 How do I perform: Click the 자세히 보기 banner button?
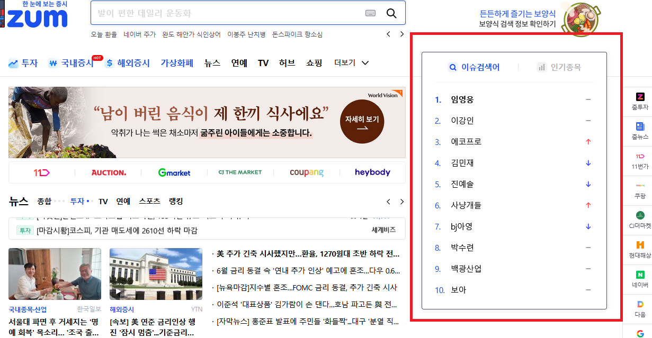pyautogui.click(x=362, y=122)
